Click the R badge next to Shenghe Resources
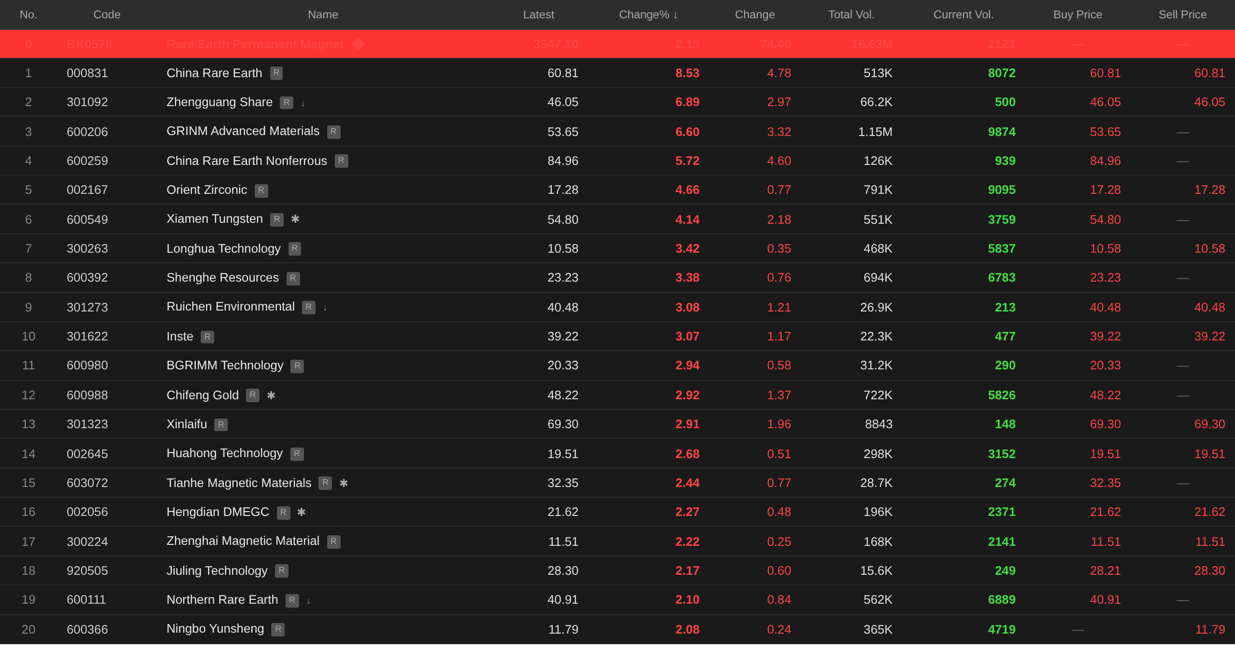The height and width of the screenshot is (650, 1235). [x=293, y=278]
